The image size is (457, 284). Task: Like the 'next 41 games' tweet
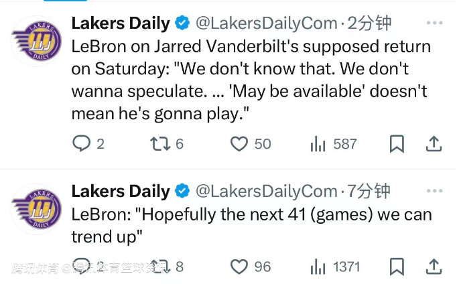[239, 267]
